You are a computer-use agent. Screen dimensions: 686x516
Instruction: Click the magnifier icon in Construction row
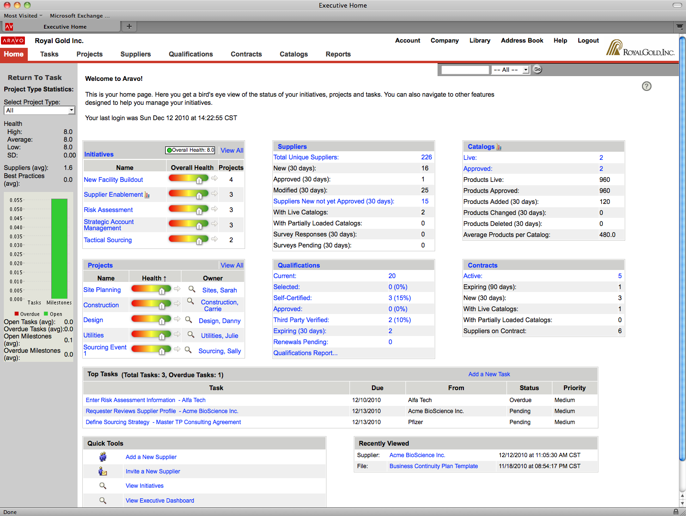pos(191,301)
